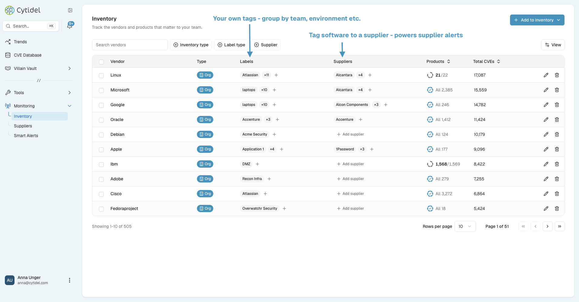Open Trends in sidebar
This screenshot has height=302, width=579.
[x=20, y=42]
